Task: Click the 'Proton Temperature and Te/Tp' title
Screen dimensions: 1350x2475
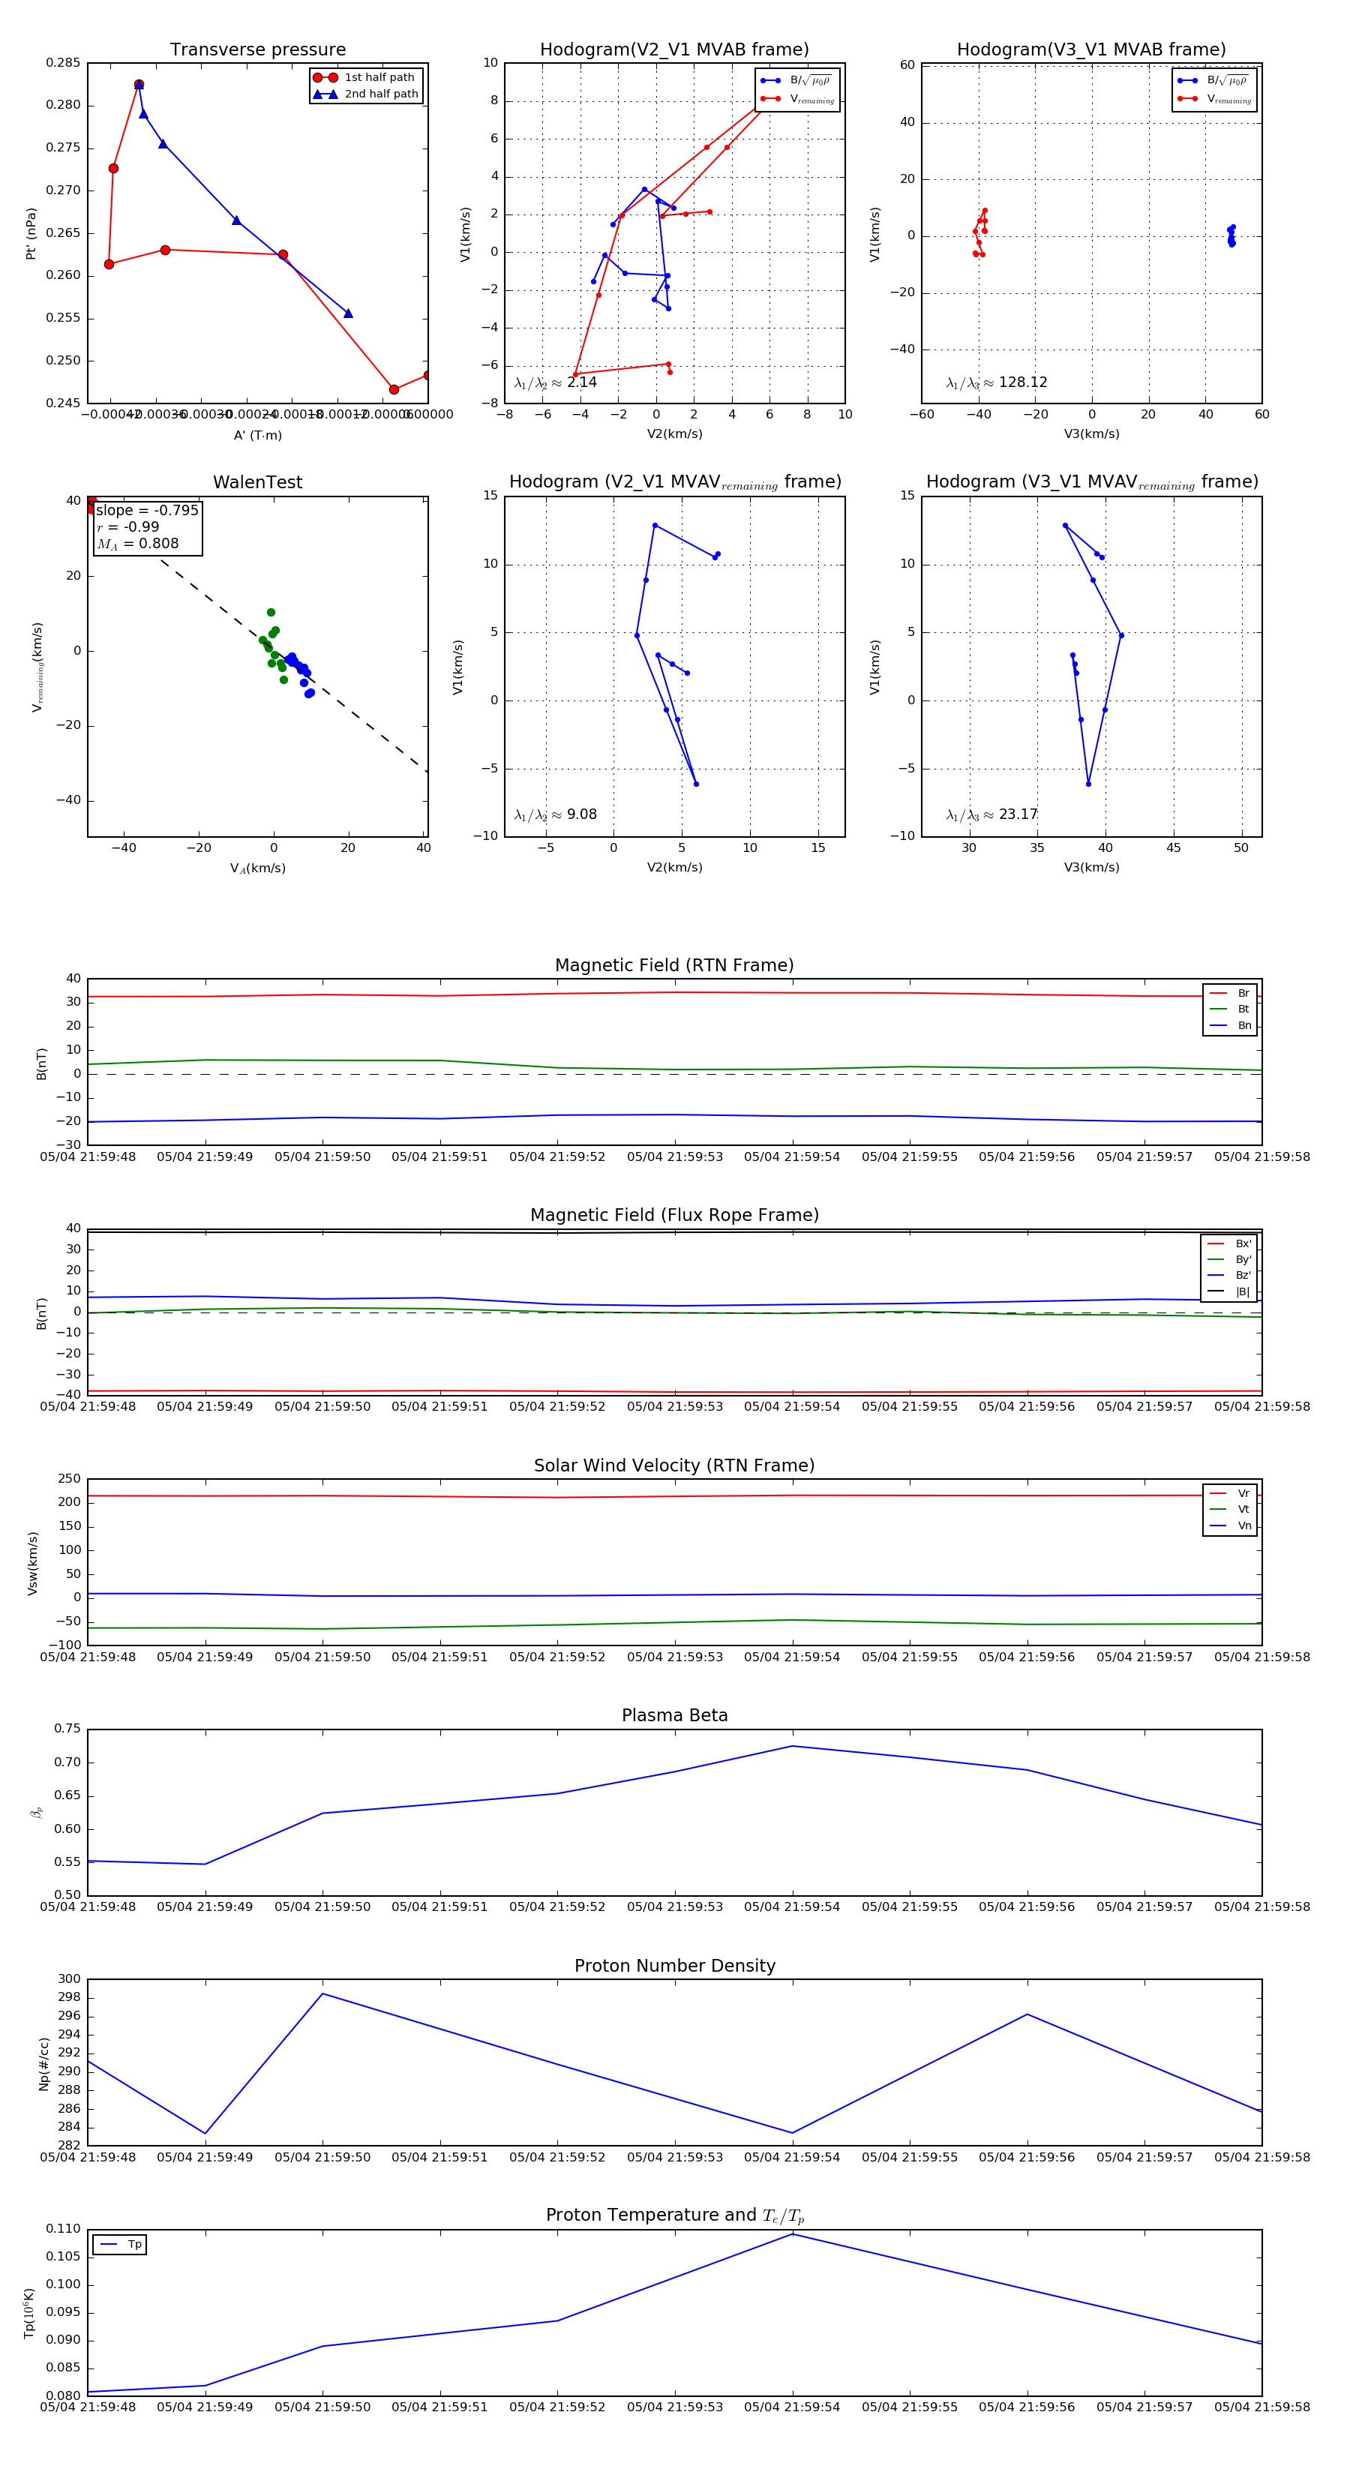Action: pyautogui.click(x=674, y=2215)
